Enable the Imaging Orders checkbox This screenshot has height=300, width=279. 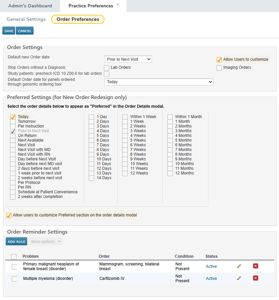[x=219, y=67]
